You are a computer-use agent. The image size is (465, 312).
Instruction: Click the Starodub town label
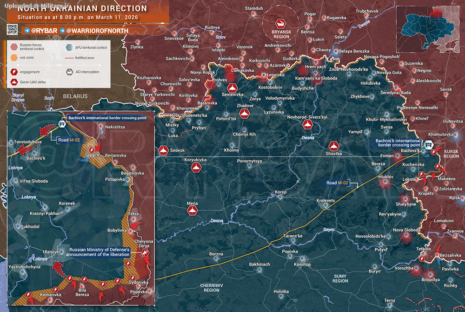pyautogui.click(x=253, y=8)
